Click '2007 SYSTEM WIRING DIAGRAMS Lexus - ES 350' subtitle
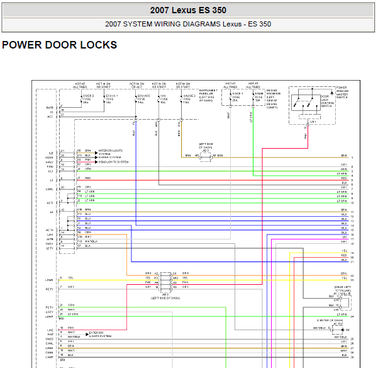 pyautogui.click(x=188, y=24)
